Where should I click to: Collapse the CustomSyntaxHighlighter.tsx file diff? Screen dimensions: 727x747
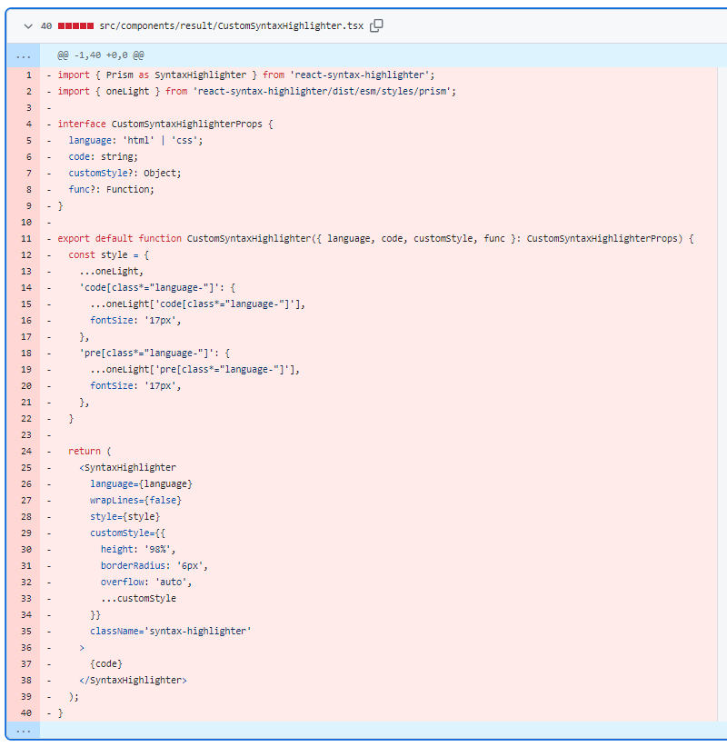click(x=28, y=26)
